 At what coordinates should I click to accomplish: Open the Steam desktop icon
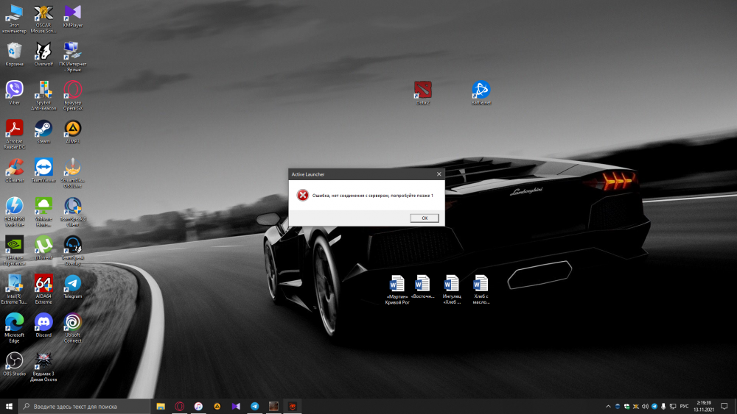pos(43,129)
